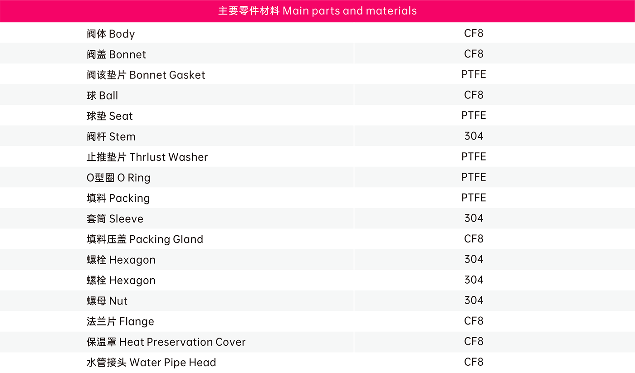Select the Thrlust Washer row label
The image size is (635, 373).
(147, 157)
